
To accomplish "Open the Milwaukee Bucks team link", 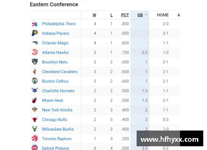I will (58, 129).
